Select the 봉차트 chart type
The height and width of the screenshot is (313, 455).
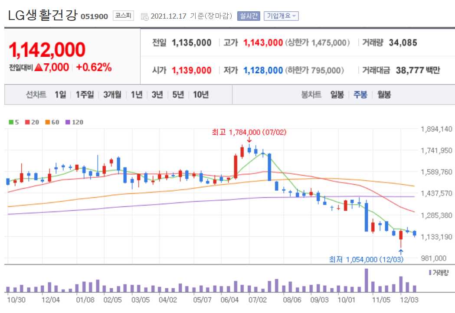point(311,95)
